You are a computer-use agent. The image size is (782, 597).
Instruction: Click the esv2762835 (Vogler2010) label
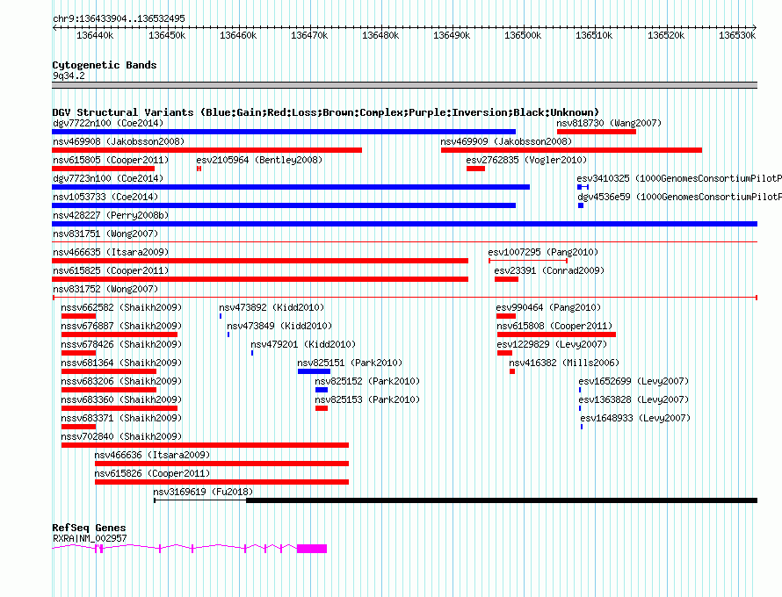coord(526,160)
